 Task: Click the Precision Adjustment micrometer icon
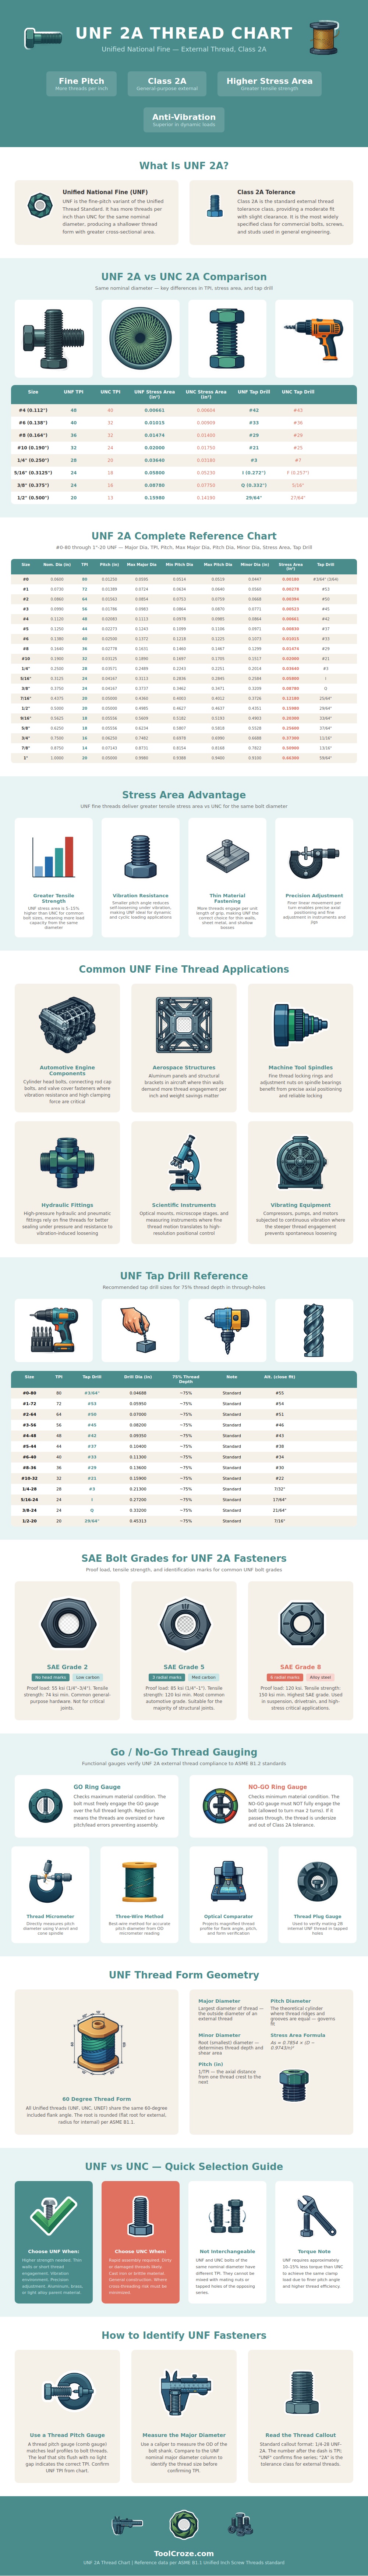pos(314,857)
